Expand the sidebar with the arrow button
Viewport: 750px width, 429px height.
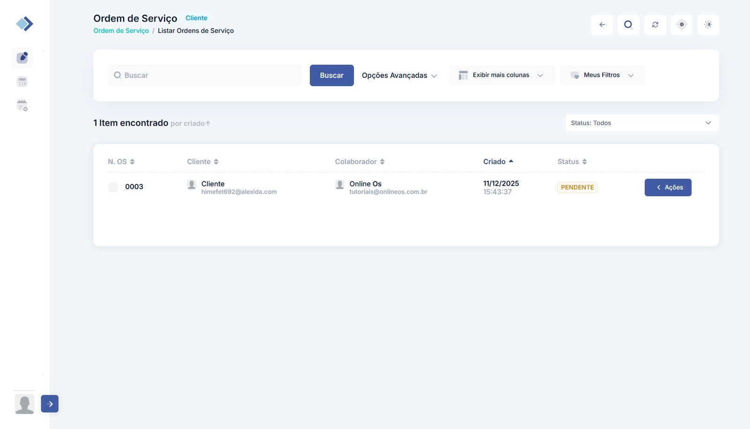[50, 404]
